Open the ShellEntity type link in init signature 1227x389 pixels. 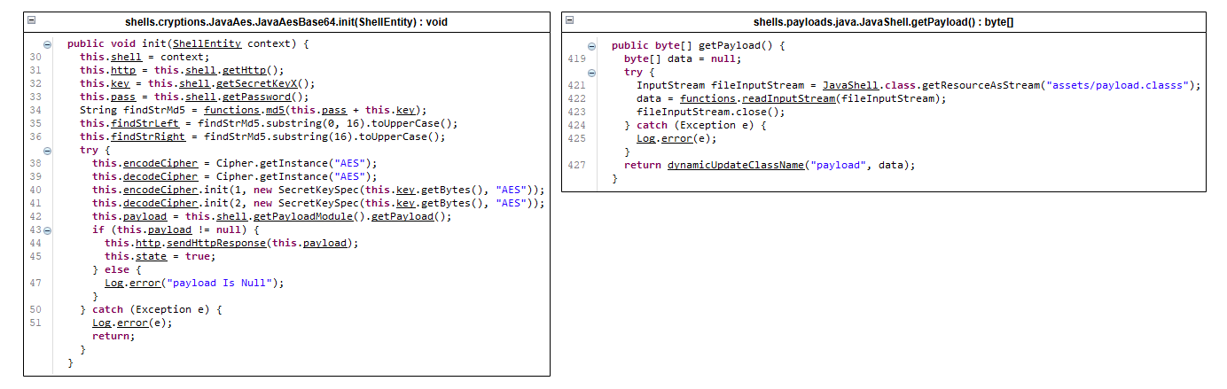[x=208, y=43]
